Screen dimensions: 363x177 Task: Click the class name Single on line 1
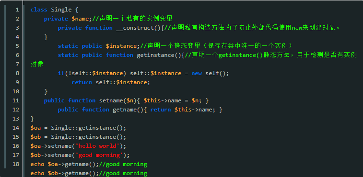pyautogui.click(x=61, y=10)
